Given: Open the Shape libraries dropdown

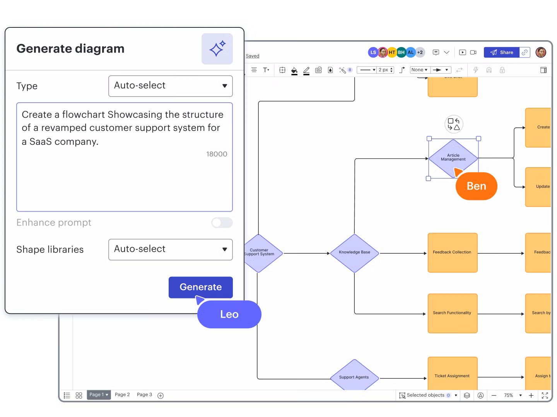Looking at the screenshot, I should [x=170, y=249].
